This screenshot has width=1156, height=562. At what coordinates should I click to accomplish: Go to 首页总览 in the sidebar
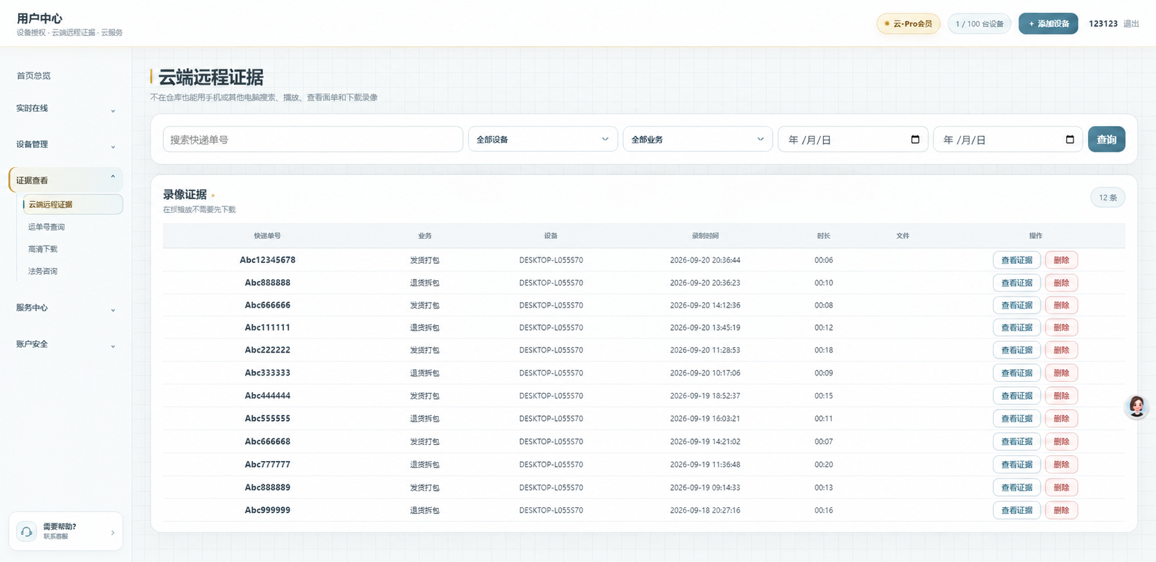[33, 76]
